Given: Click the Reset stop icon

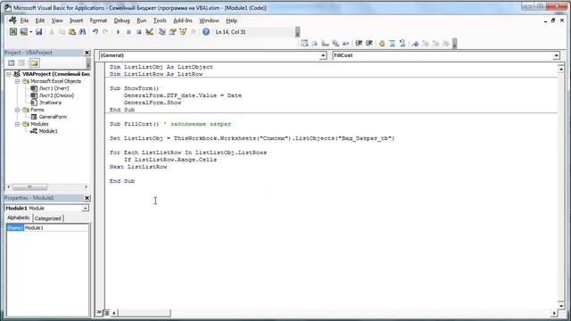Looking at the screenshot, I should [x=139, y=32].
